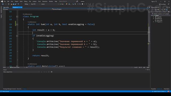
Task: Open the Help menu
Action: tap(56, 1)
